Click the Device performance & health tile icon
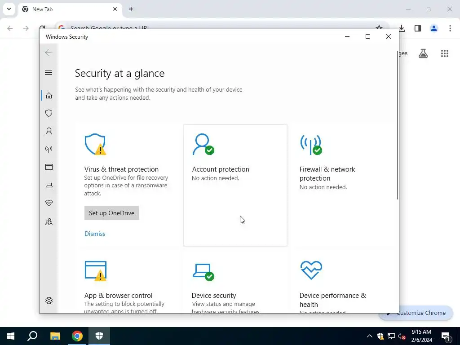460x345 pixels. tap(311, 270)
